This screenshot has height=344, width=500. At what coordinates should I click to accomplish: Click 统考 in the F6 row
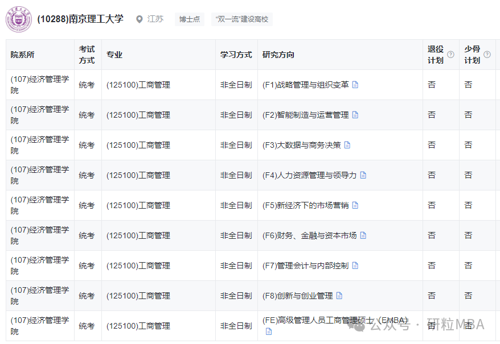click(x=87, y=235)
